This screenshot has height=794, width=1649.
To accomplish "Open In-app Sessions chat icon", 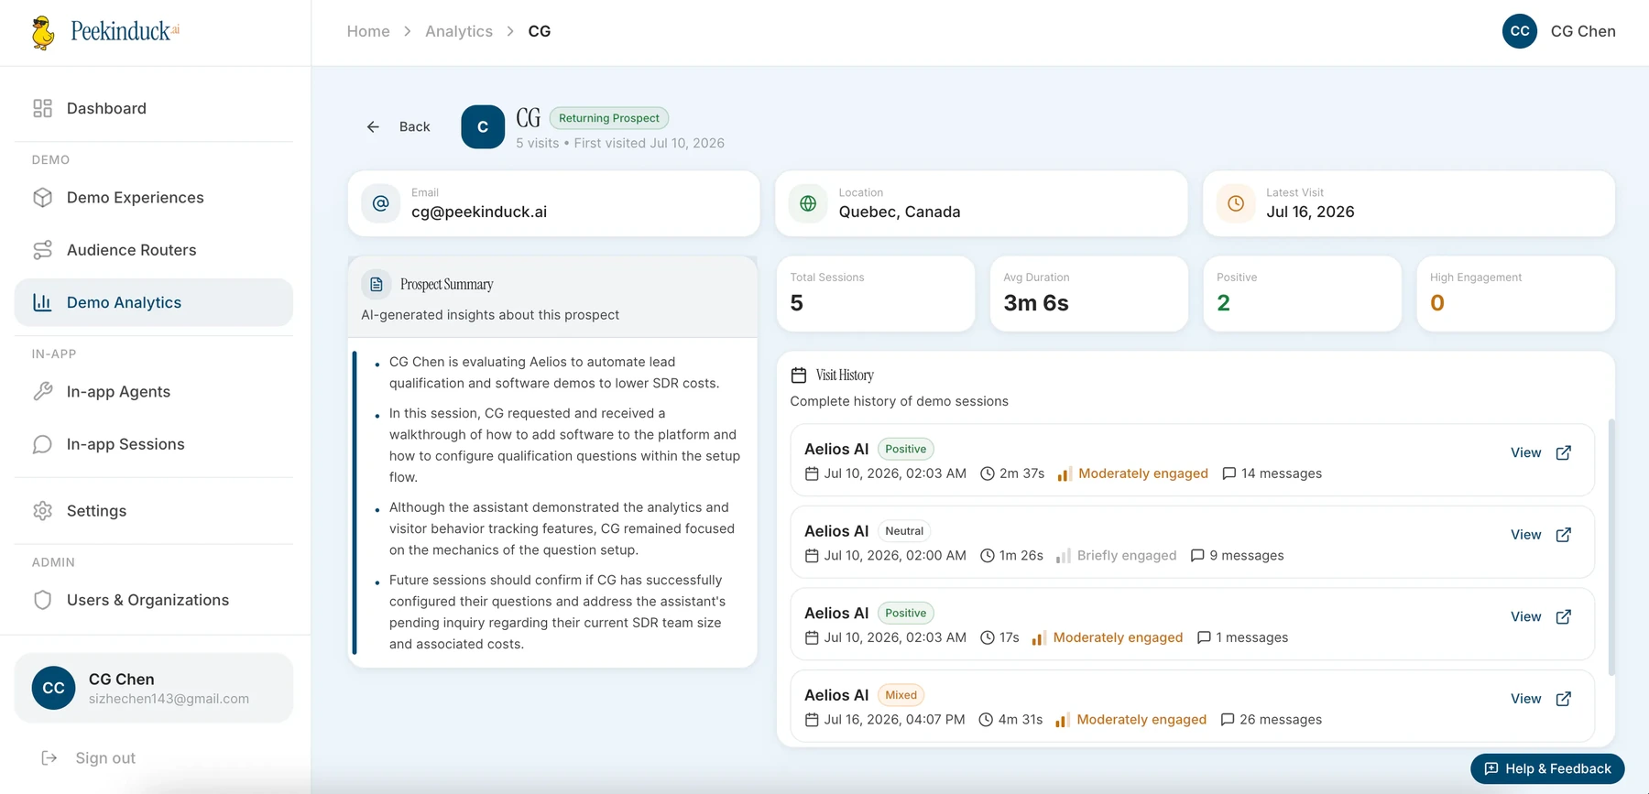I will point(42,444).
